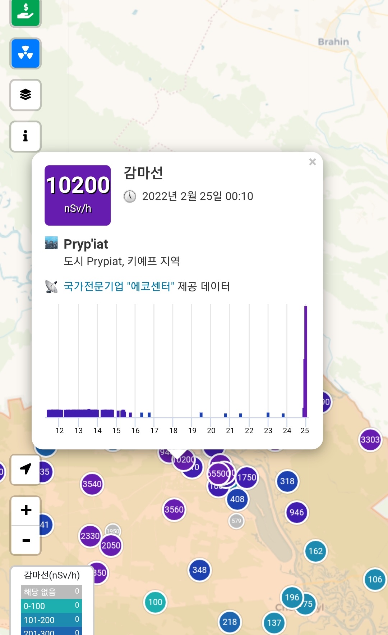388x635 pixels.
Task: Tap the 1750 radiation marker
Action: click(x=247, y=477)
